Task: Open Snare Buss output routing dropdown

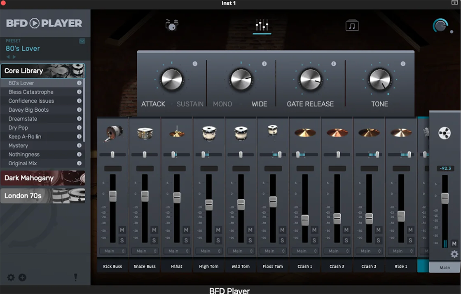Action: (x=145, y=251)
